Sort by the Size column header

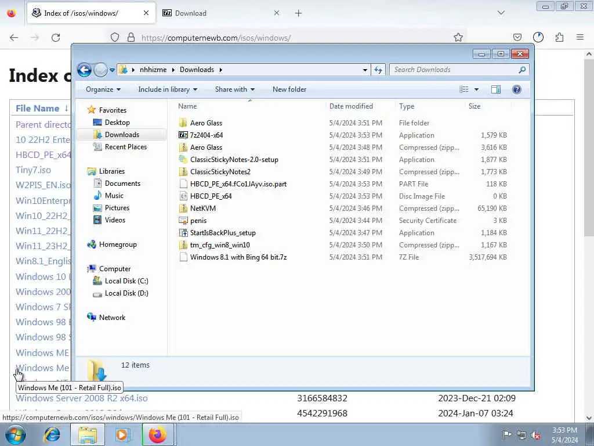pyautogui.click(x=475, y=106)
